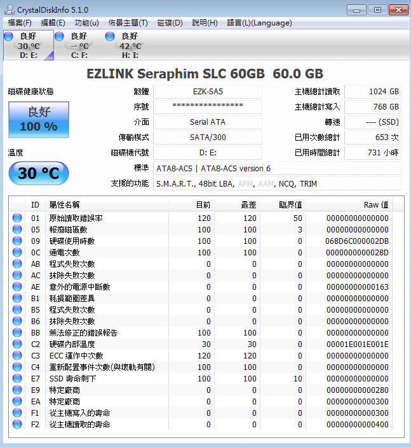The image size is (411, 447).
Task: Click status orb for attribute EA 特定廠商
Action: (17, 401)
